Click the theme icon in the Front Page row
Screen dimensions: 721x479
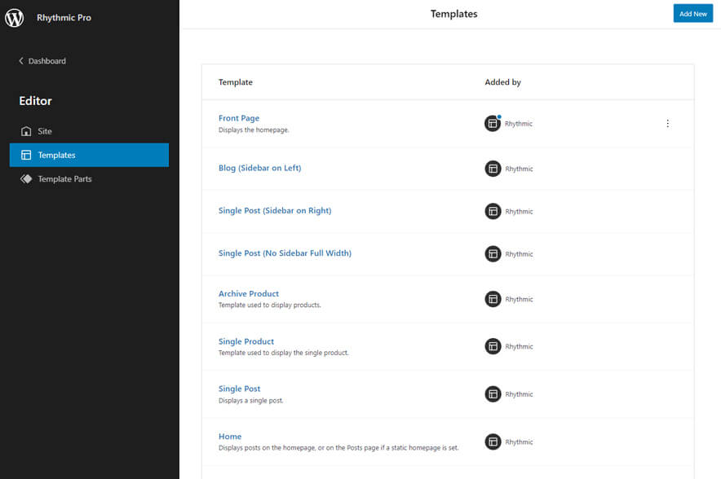coord(493,124)
